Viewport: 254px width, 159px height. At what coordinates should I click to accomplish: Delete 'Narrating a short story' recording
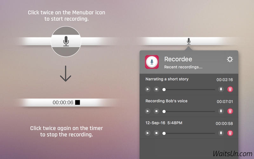[x=230, y=89]
